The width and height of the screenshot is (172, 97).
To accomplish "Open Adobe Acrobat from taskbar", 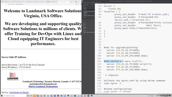I will pos(58,96).
